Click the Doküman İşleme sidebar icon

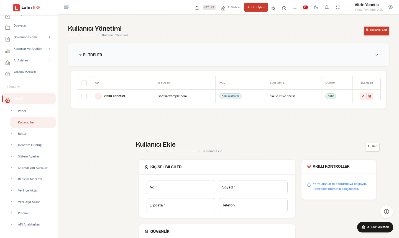point(8,39)
